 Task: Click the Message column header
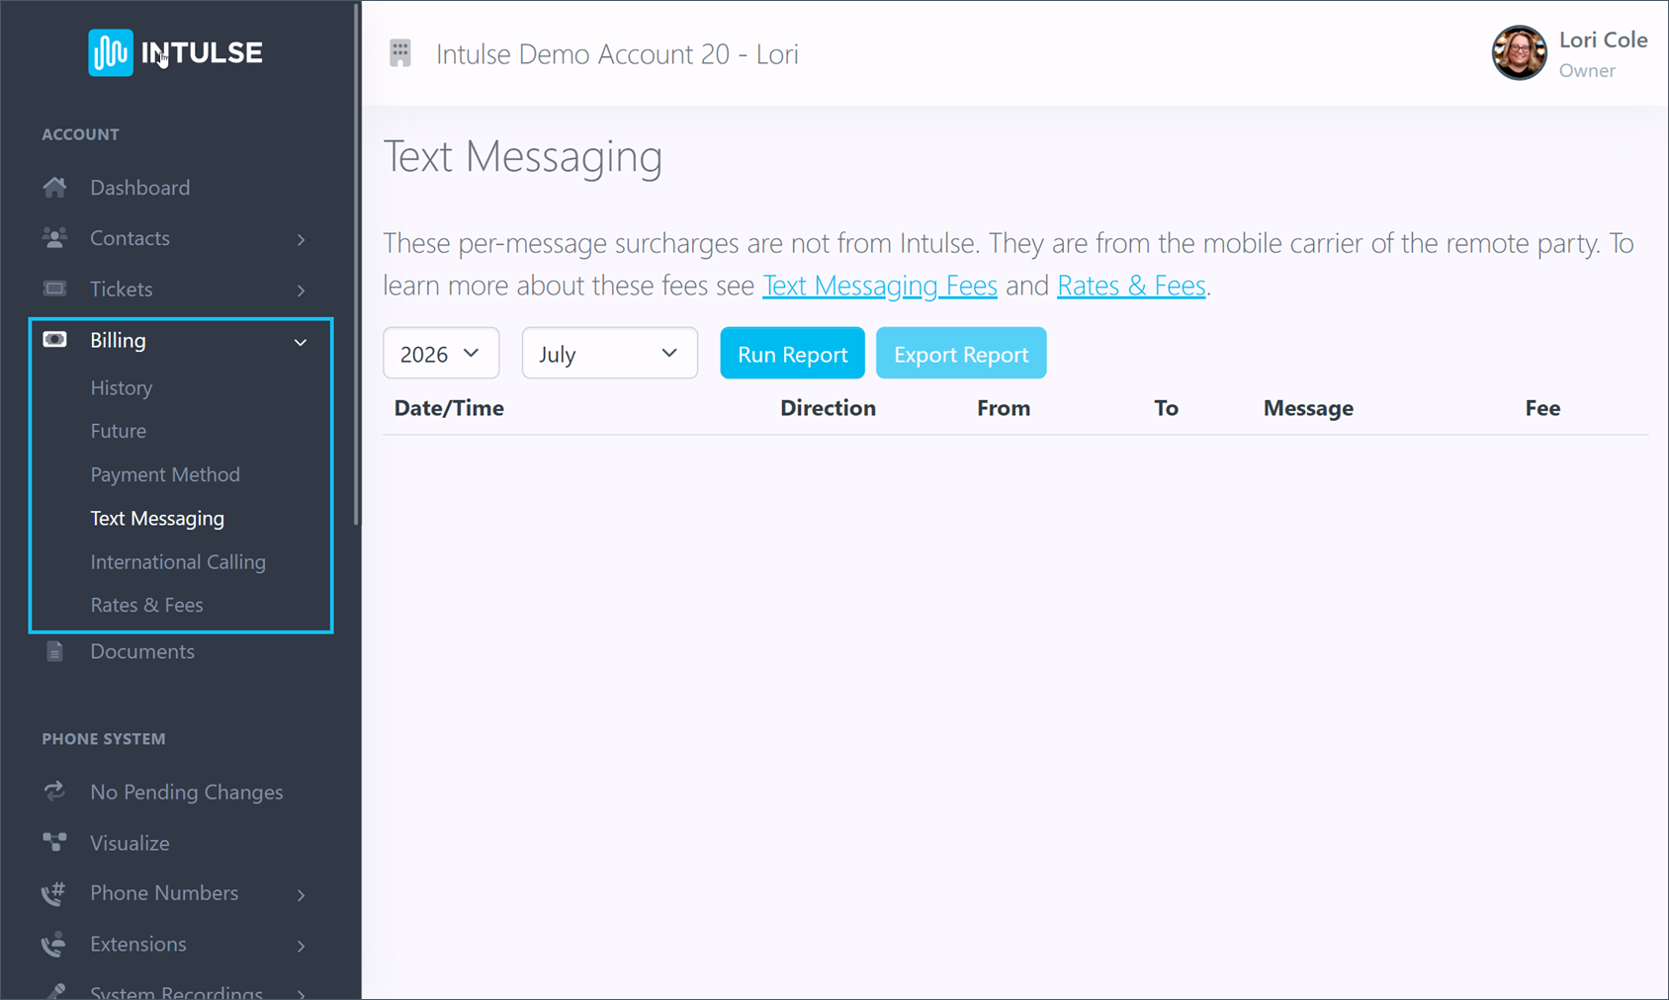coord(1308,408)
